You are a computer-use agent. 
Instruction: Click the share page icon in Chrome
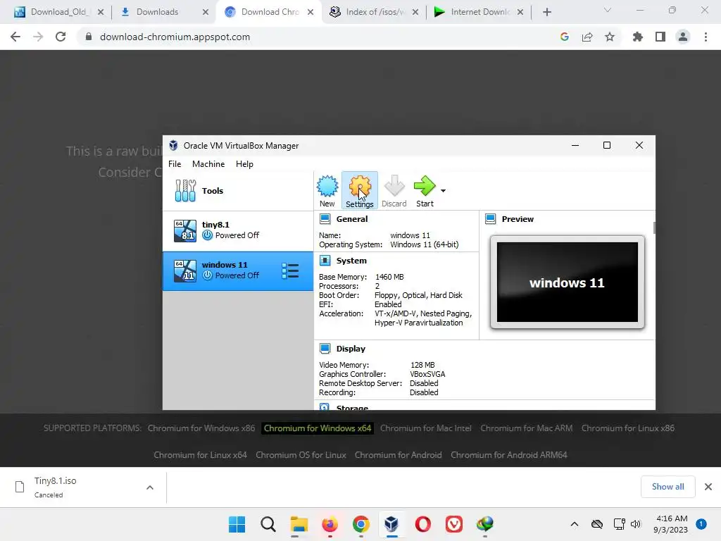587,37
